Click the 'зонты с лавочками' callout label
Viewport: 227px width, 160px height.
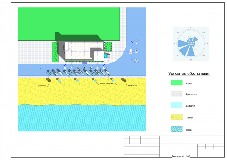tap(106, 84)
